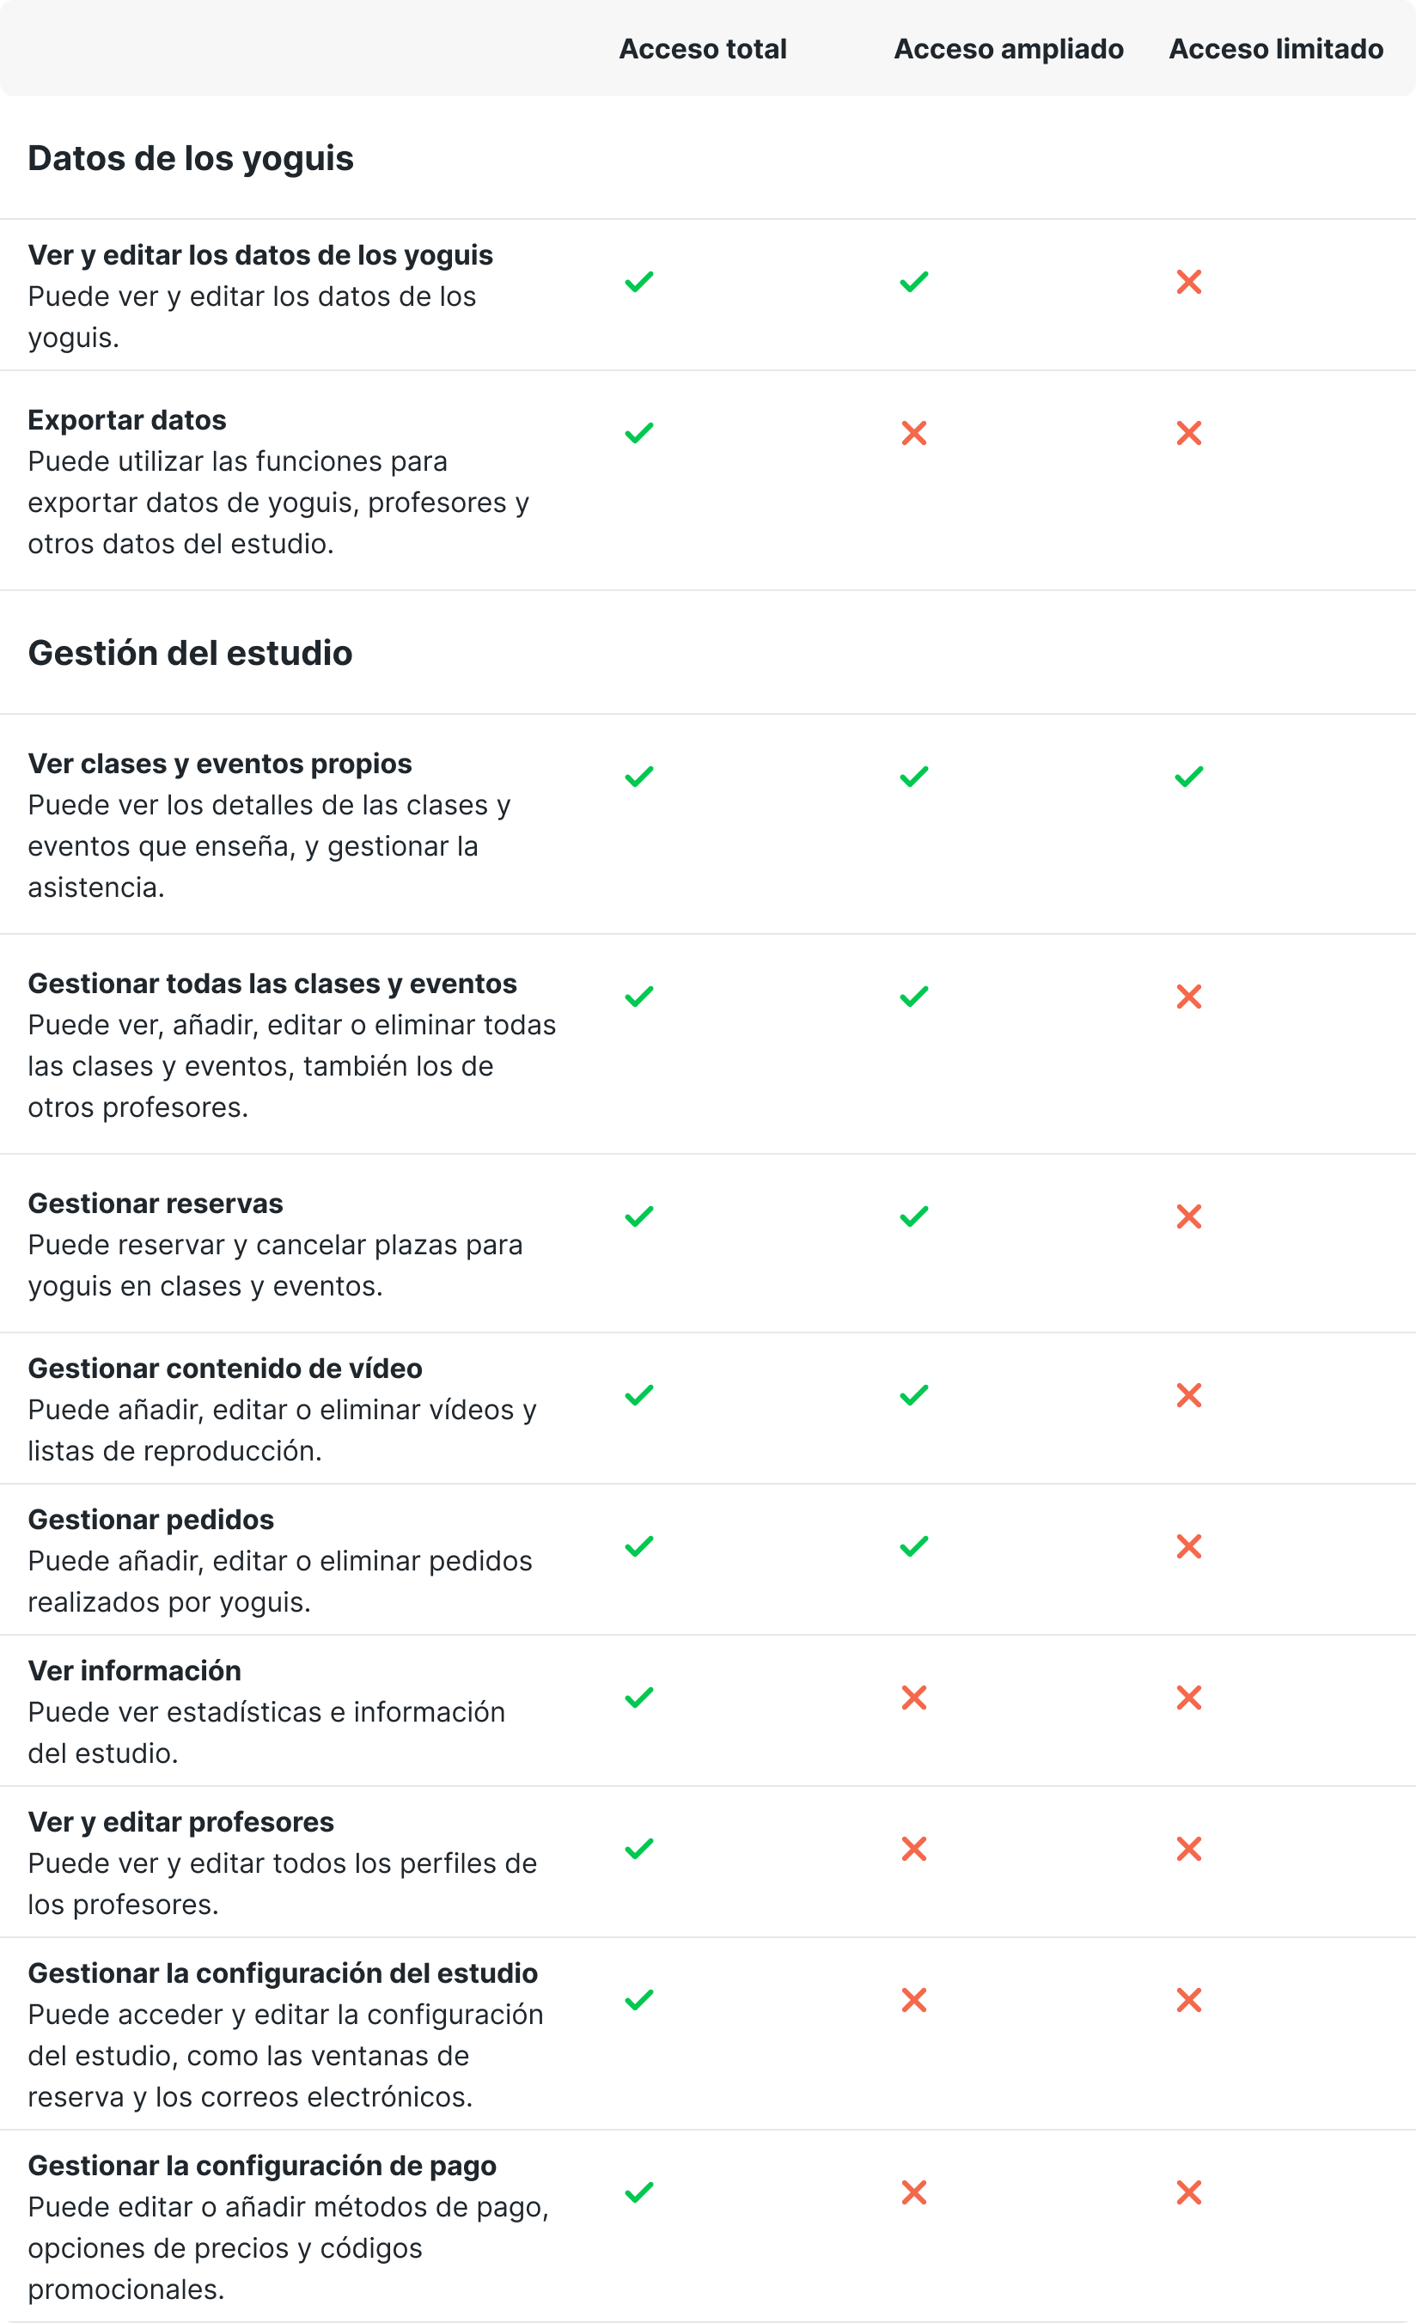Image resolution: width=1416 pixels, height=2323 pixels.
Task: Select the Acceso ampliado column header
Action: coord(1008,49)
